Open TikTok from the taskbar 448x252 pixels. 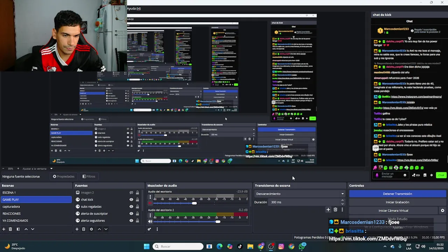click(x=240, y=246)
